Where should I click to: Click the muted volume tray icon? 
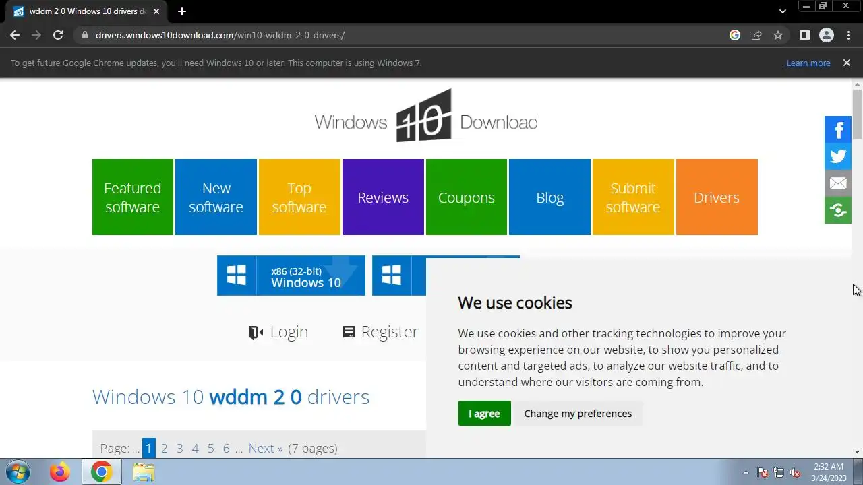pyautogui.click(x=795, y=472)
